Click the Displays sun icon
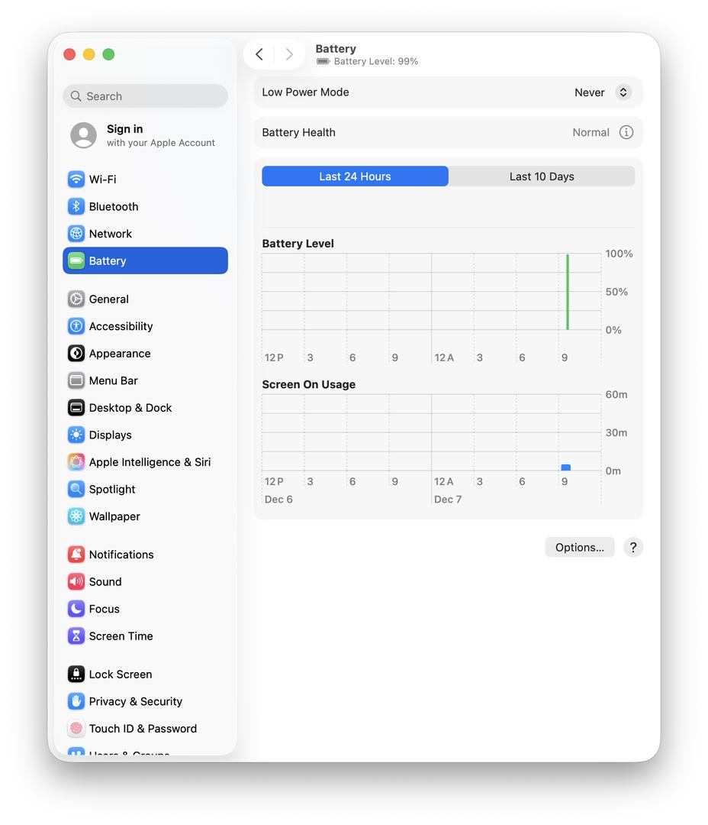 click(x=76, y=435)
